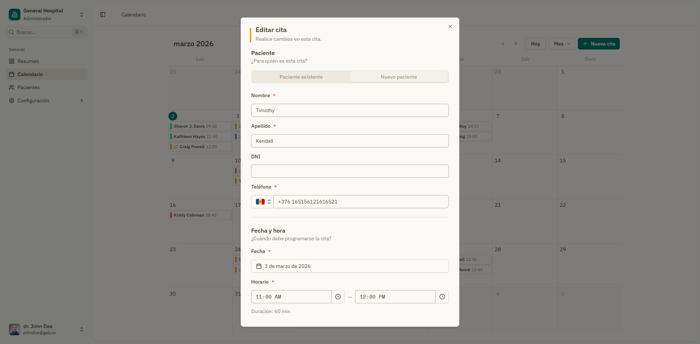Click the search magnifier icon

12,32
